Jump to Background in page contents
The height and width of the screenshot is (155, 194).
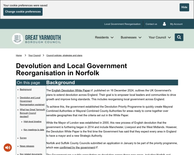click(x=26, y=89)
